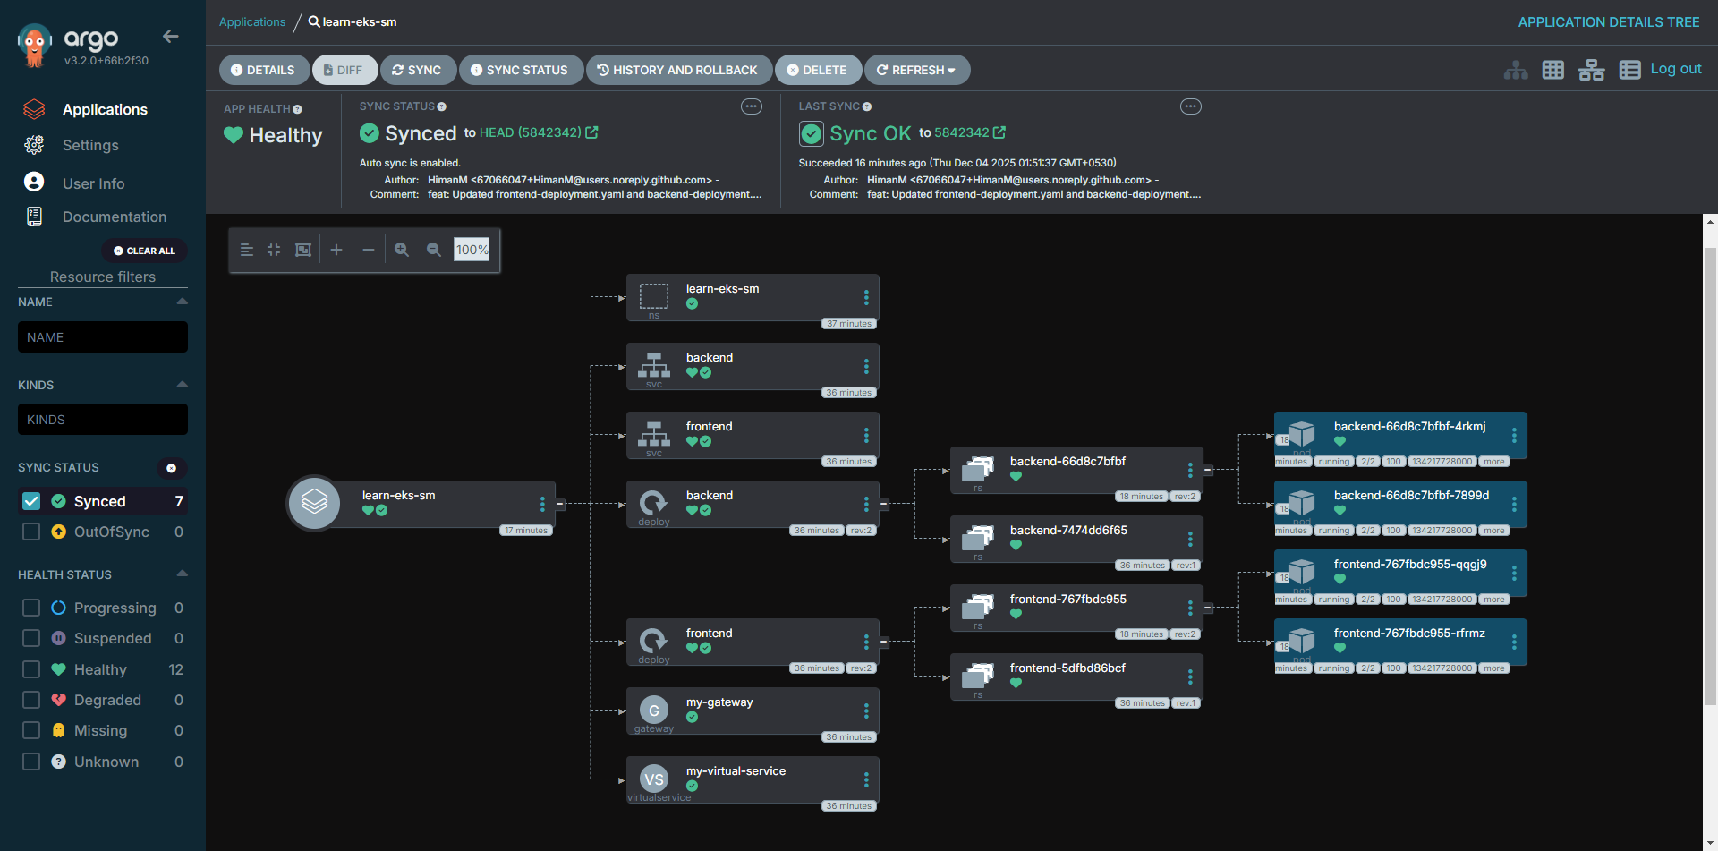Open the Refresh dropdown menu
The height and width of the screenshot is (851, 1718).
coord(951,70)
